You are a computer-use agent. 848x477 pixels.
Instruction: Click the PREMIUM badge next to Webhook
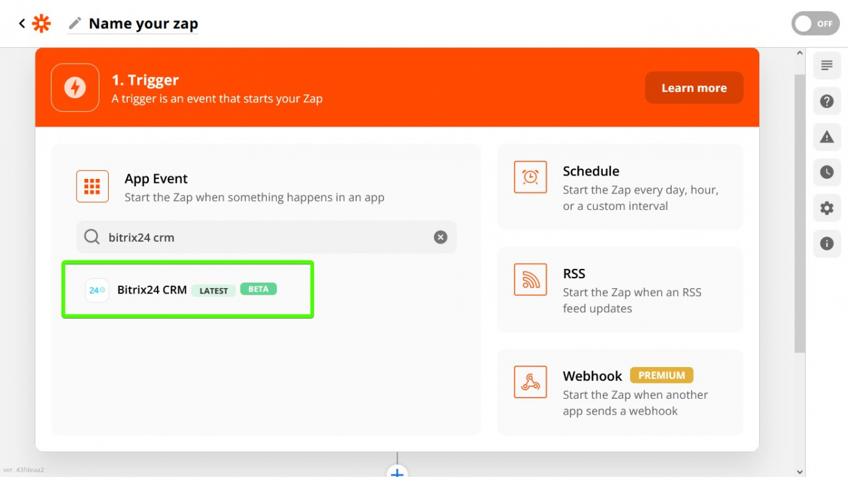coord(662,375)
